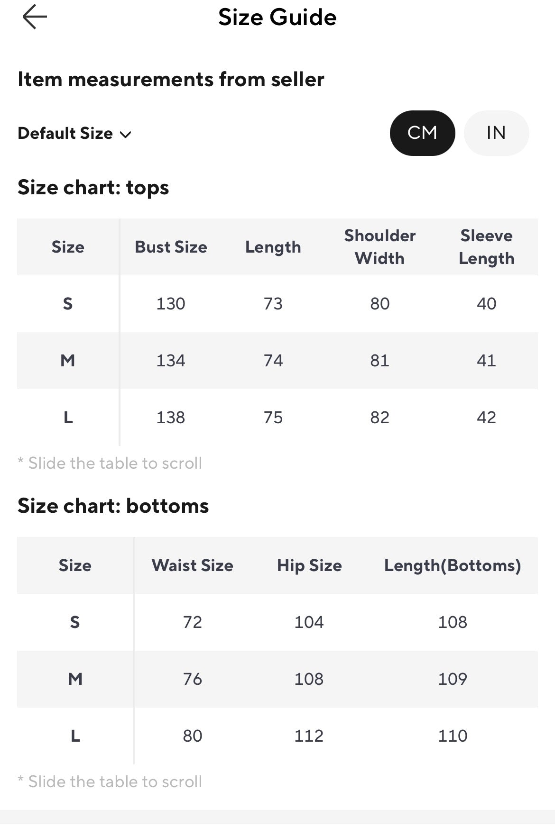Image resolution: width=555 pixels, height=827 pixels.
Task: Select the Sleeve Length column header
Action: (x=486, y=247)
